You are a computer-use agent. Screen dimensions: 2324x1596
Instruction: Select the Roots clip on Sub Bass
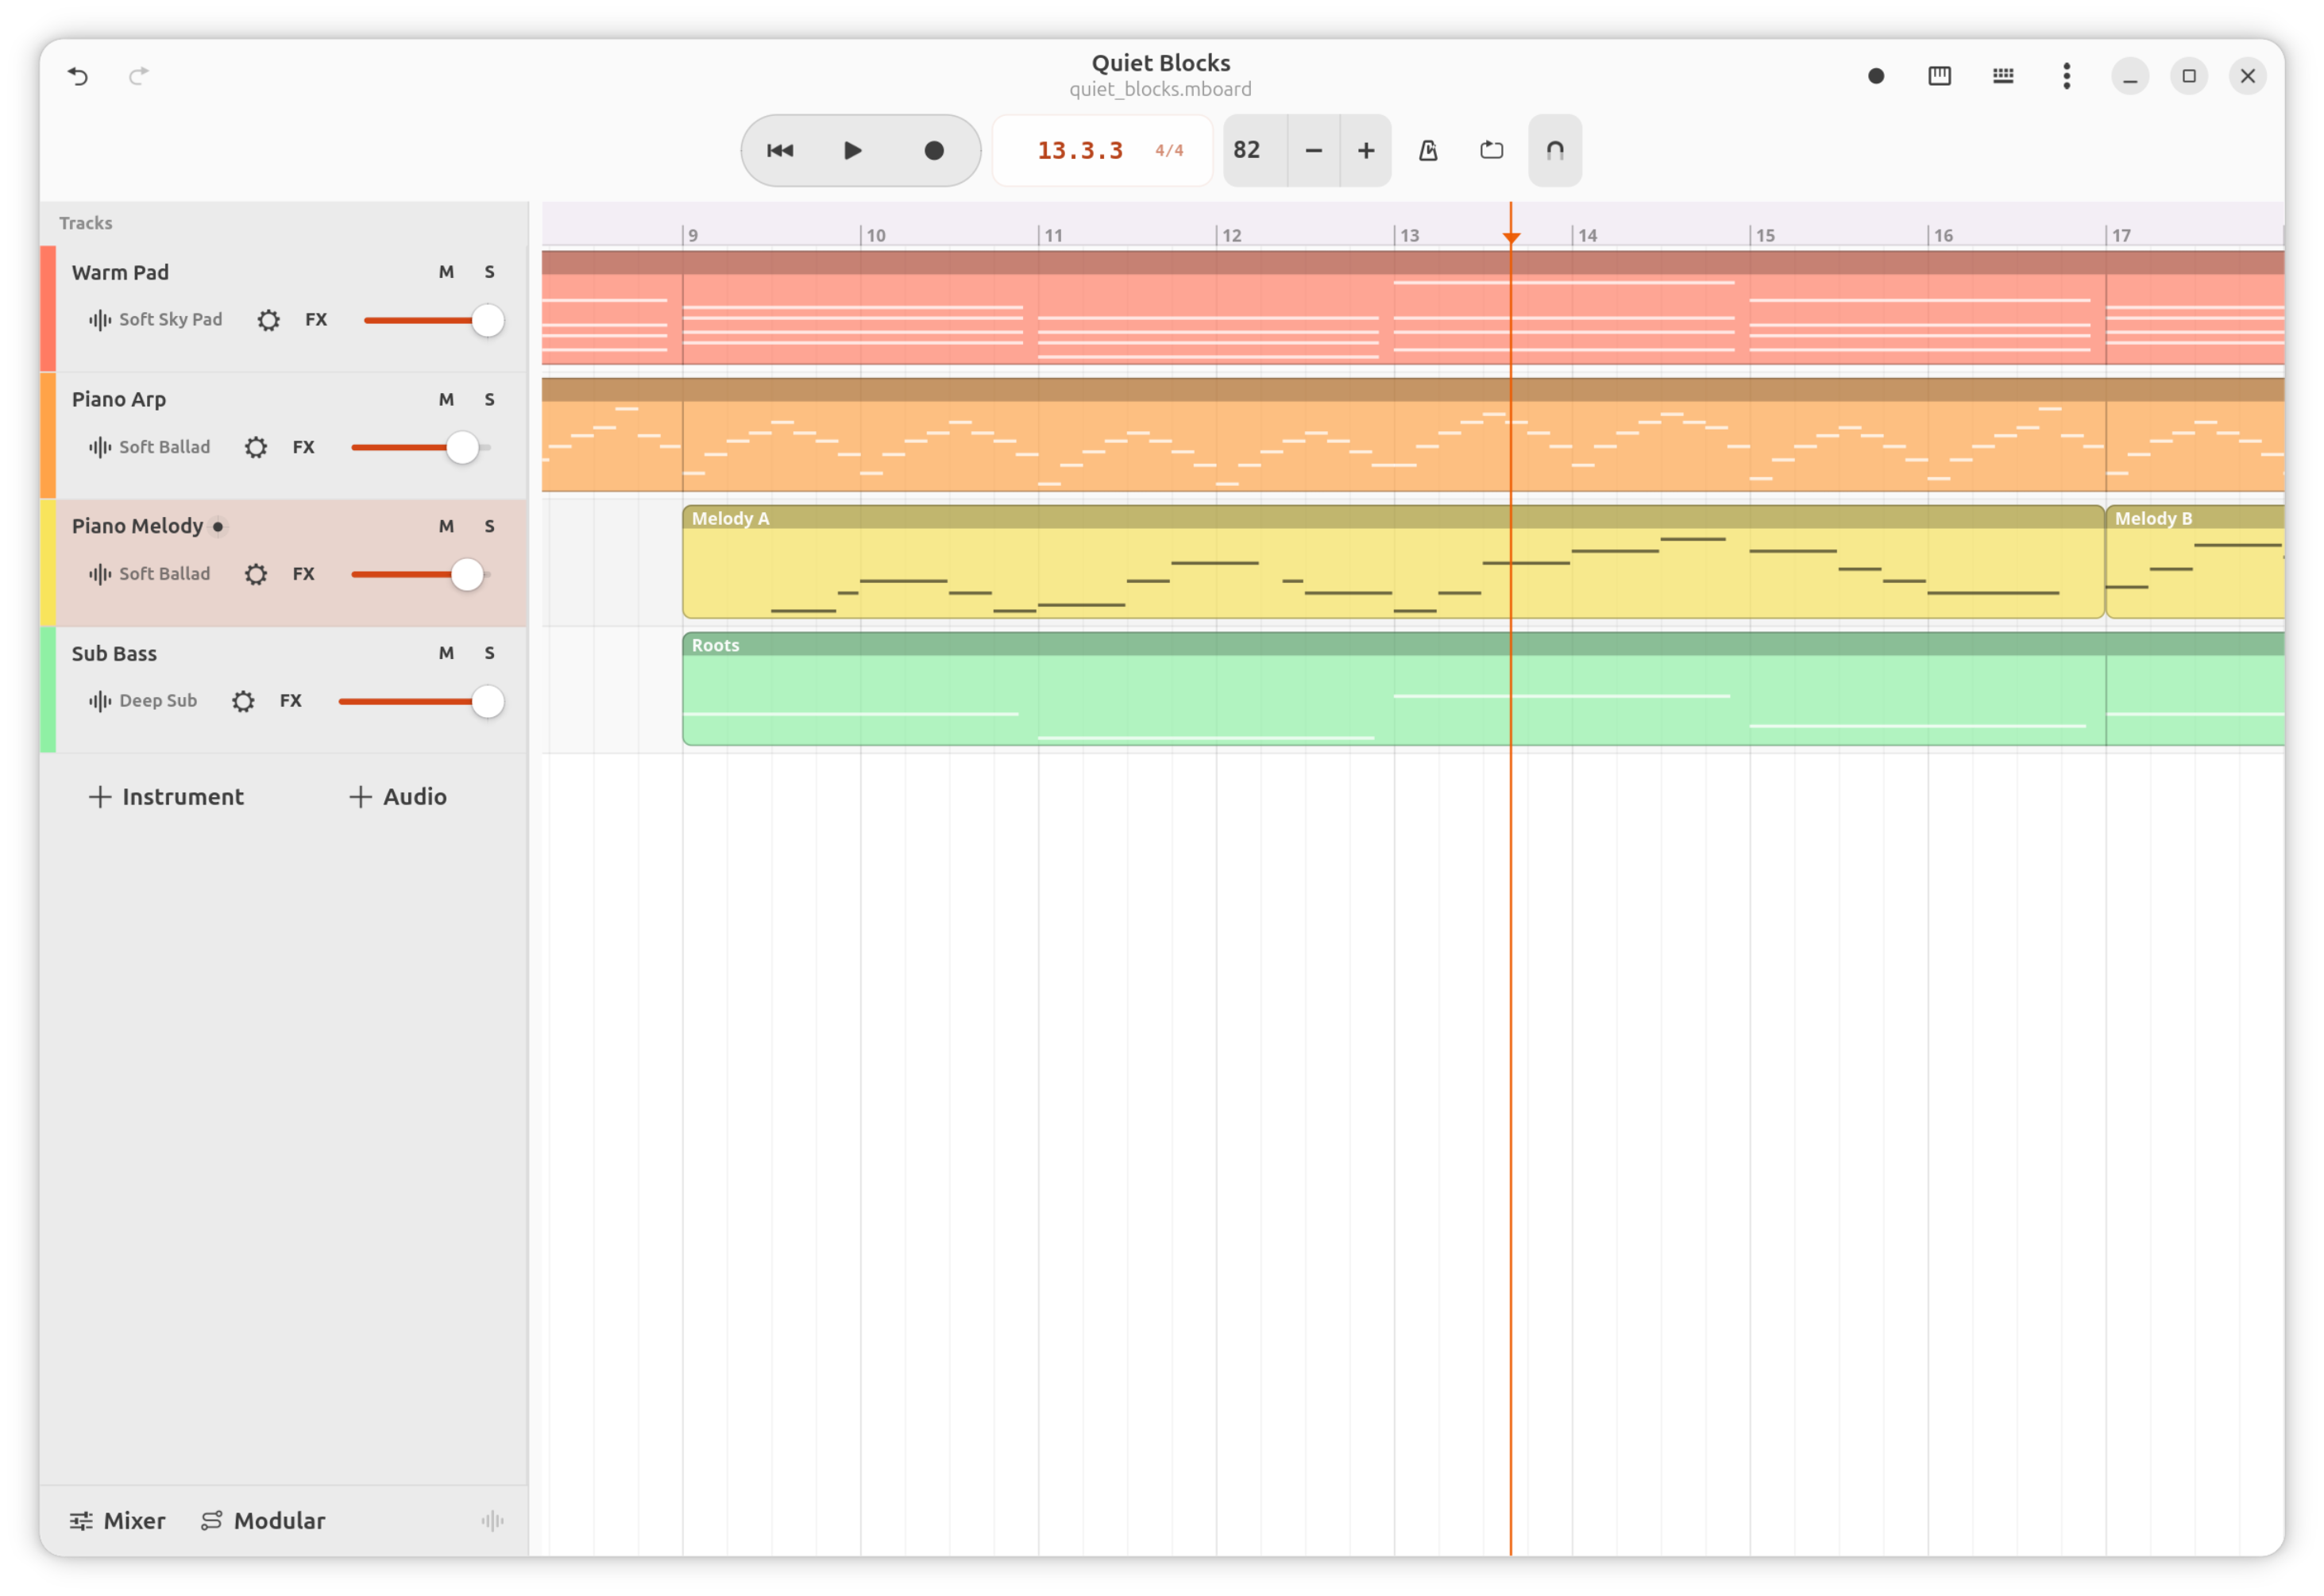pyautogui.click(x=1484, y=689)
